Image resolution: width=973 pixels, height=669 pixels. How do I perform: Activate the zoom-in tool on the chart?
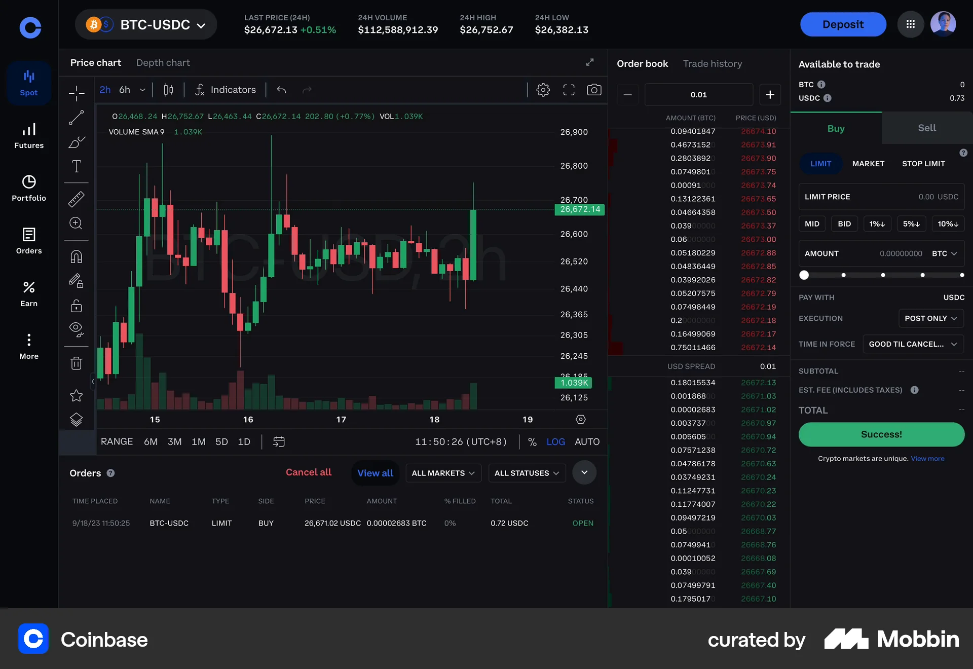coord(76,223)
